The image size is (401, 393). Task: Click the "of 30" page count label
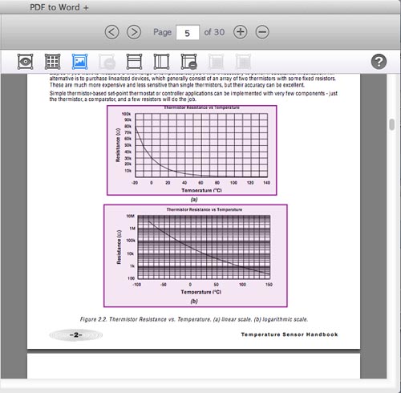(214, 32)
